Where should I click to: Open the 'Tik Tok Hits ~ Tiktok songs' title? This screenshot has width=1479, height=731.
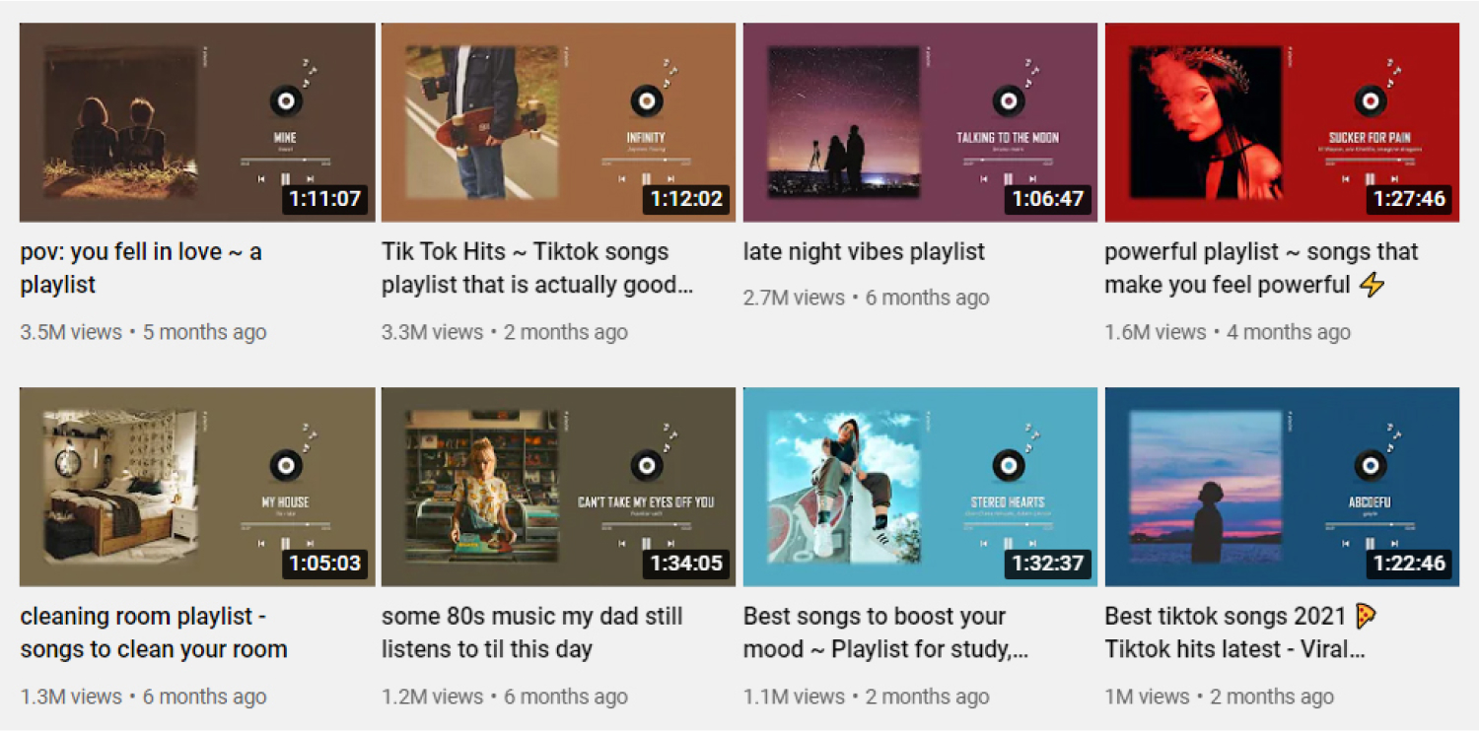click(x=537, y=268)
